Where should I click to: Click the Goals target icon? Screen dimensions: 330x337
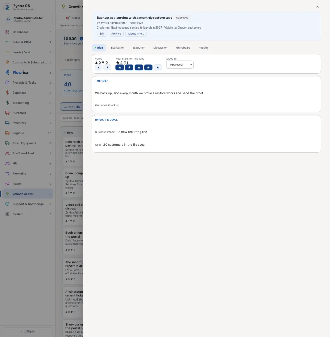(68, 18)
